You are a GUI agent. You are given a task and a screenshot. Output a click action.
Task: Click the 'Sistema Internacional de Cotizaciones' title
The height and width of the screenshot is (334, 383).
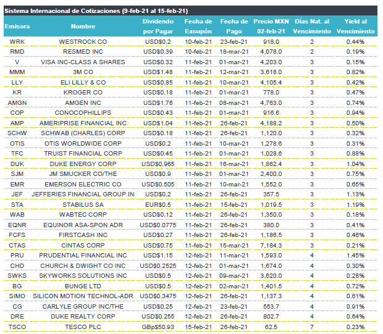click(x=96, y=11)
